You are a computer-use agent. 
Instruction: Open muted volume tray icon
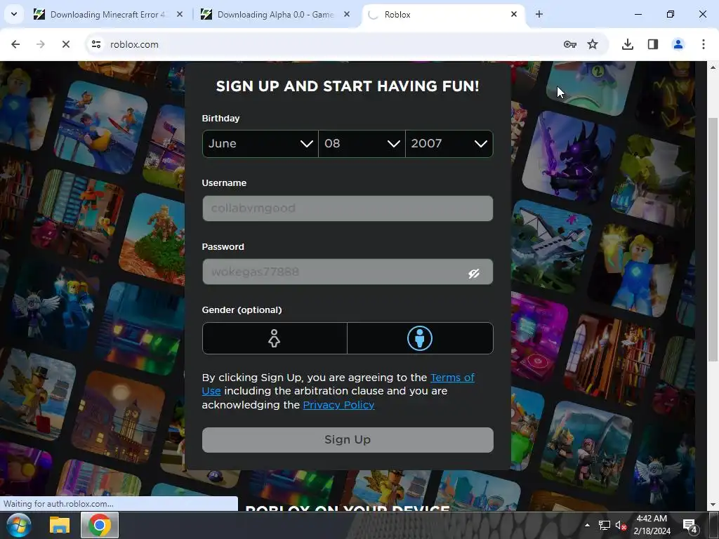point(621,525)
